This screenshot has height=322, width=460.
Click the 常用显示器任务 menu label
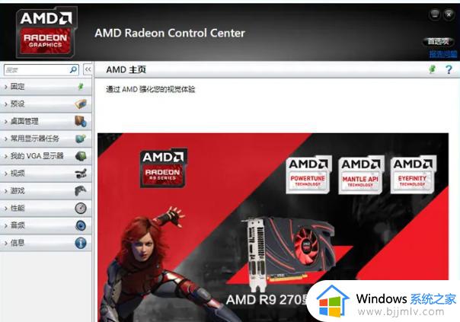(35, 139)
